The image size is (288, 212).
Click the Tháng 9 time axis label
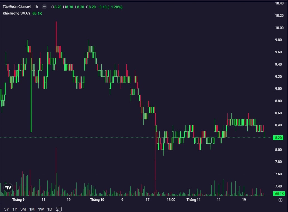18,200
